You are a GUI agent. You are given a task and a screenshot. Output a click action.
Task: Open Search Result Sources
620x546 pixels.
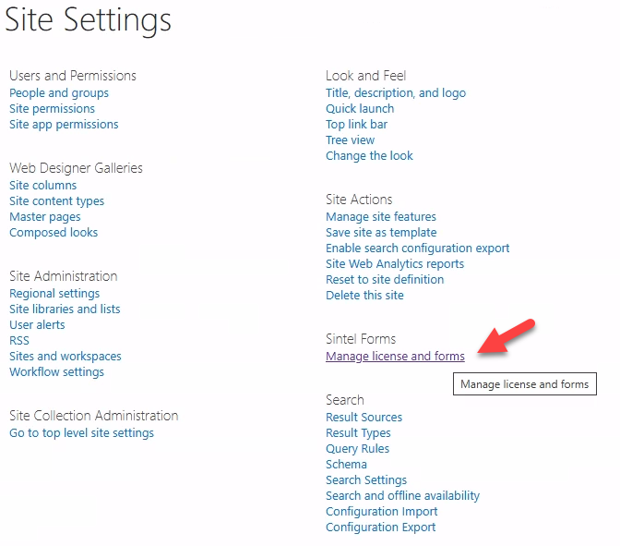[x=364, y=417]
